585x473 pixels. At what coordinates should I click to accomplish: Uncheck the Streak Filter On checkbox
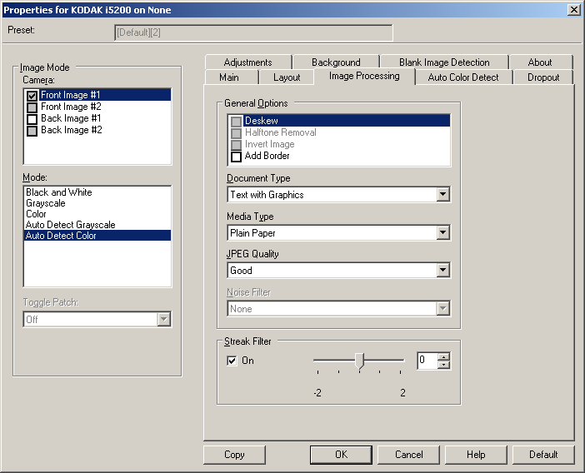[x=232, y=361]
